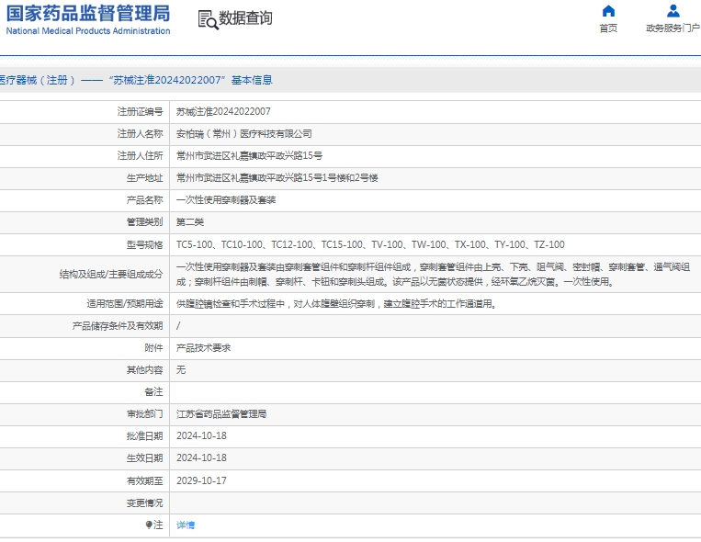The width and height of the screenshot is (701, 542).
Task: Select effective date in 生效日期 row
Action: point(201,457)
